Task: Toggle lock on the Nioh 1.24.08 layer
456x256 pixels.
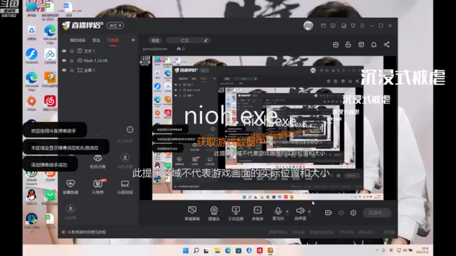Action: (72, 60)
